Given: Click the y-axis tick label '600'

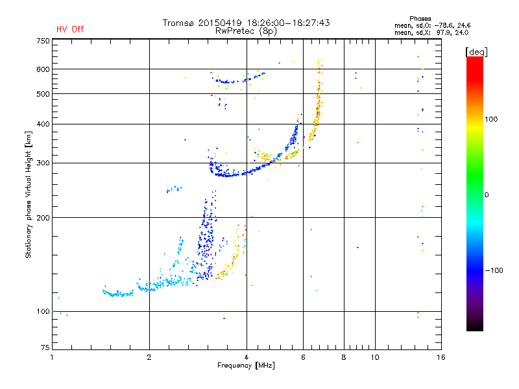Looking at the screenshot, I should point(43,69).
